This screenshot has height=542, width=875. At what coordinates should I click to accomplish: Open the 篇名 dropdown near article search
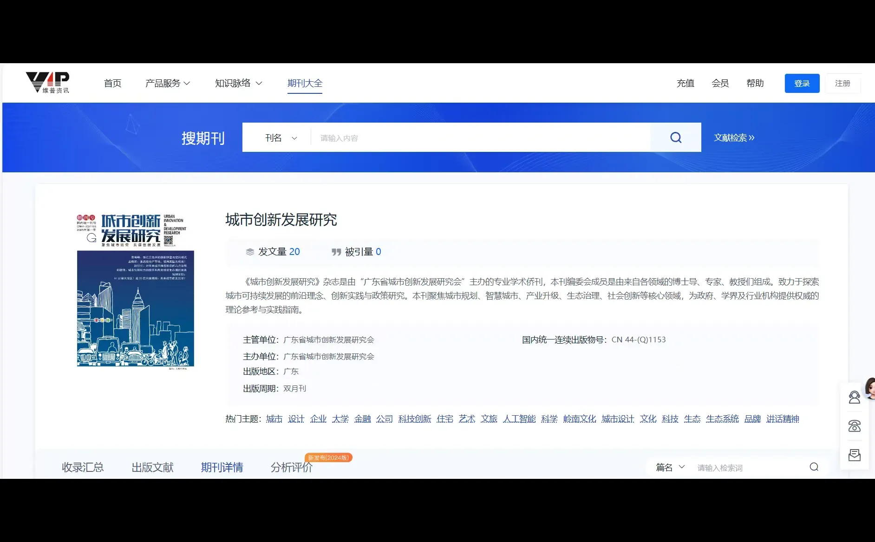point(669,467)
